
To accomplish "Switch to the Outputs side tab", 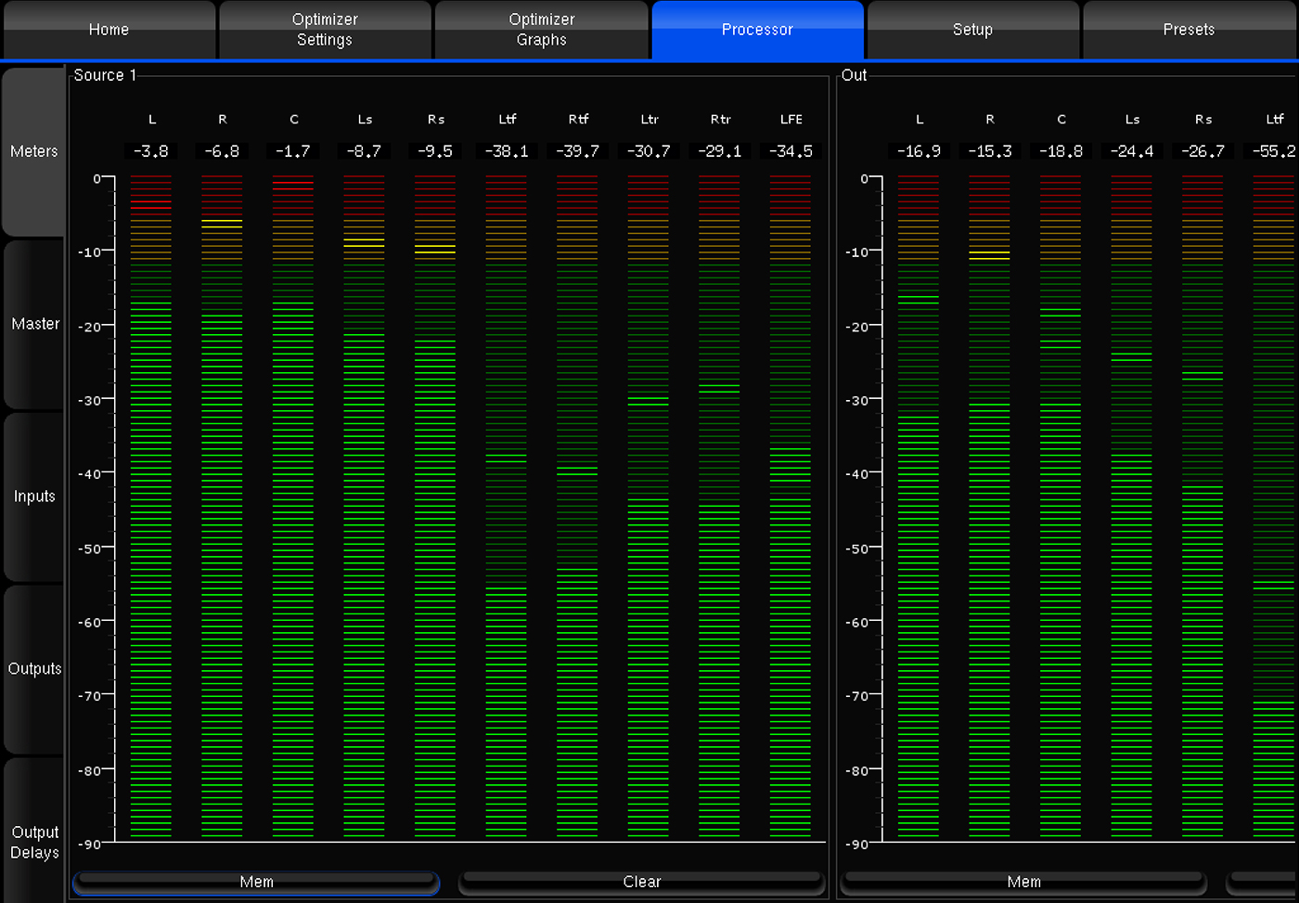I will click(34, 669).
